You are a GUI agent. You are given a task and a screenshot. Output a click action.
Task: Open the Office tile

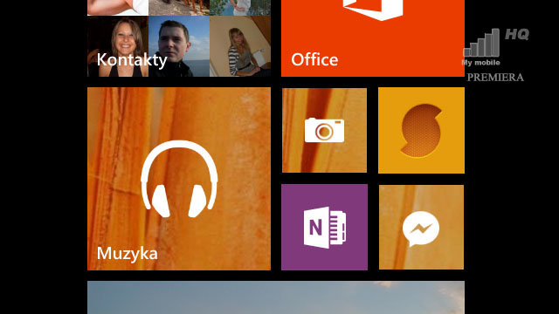(x=373, y=38)
